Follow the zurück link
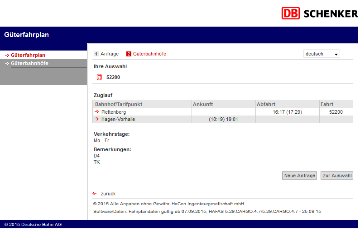Image resolution: width=360 pixels, height=231 pixels. [x=108, y=194]
